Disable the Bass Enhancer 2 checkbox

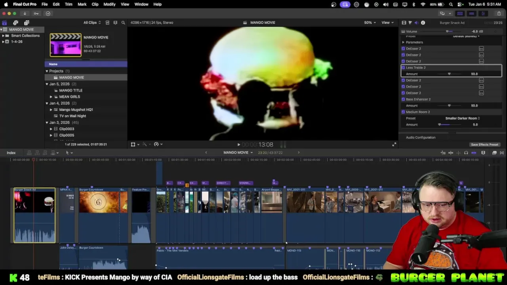pos(403,99)
